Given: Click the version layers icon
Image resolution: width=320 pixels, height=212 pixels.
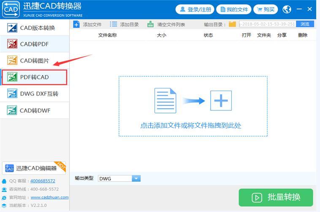Looking at the screenshot, I should click(x=4, y=206).
